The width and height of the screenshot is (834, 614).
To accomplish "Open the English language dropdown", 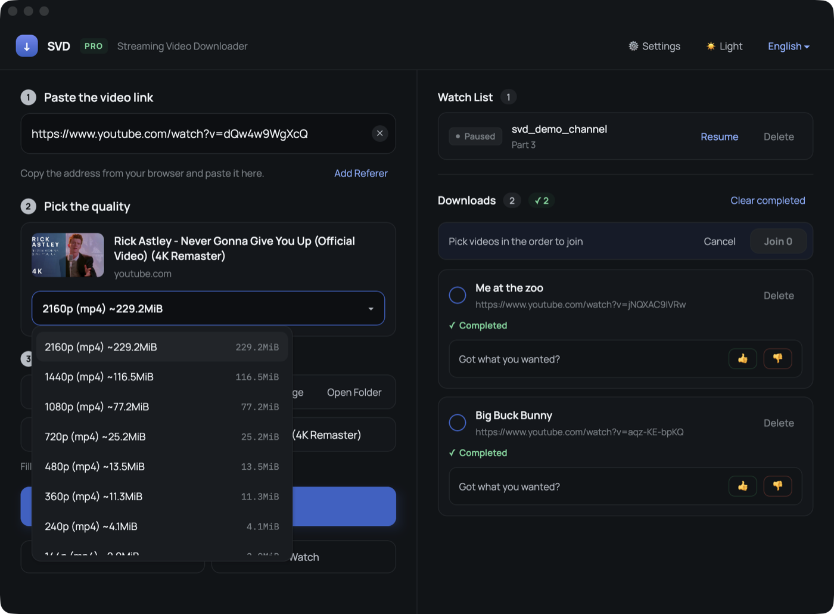I will [788, 46].
